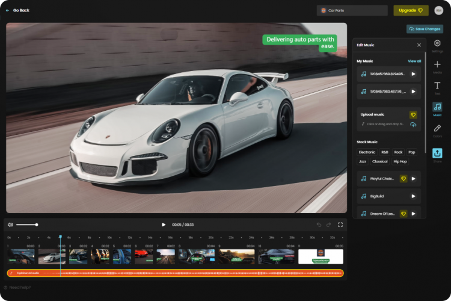Click the upload cloud icon in Upload music

413,125
